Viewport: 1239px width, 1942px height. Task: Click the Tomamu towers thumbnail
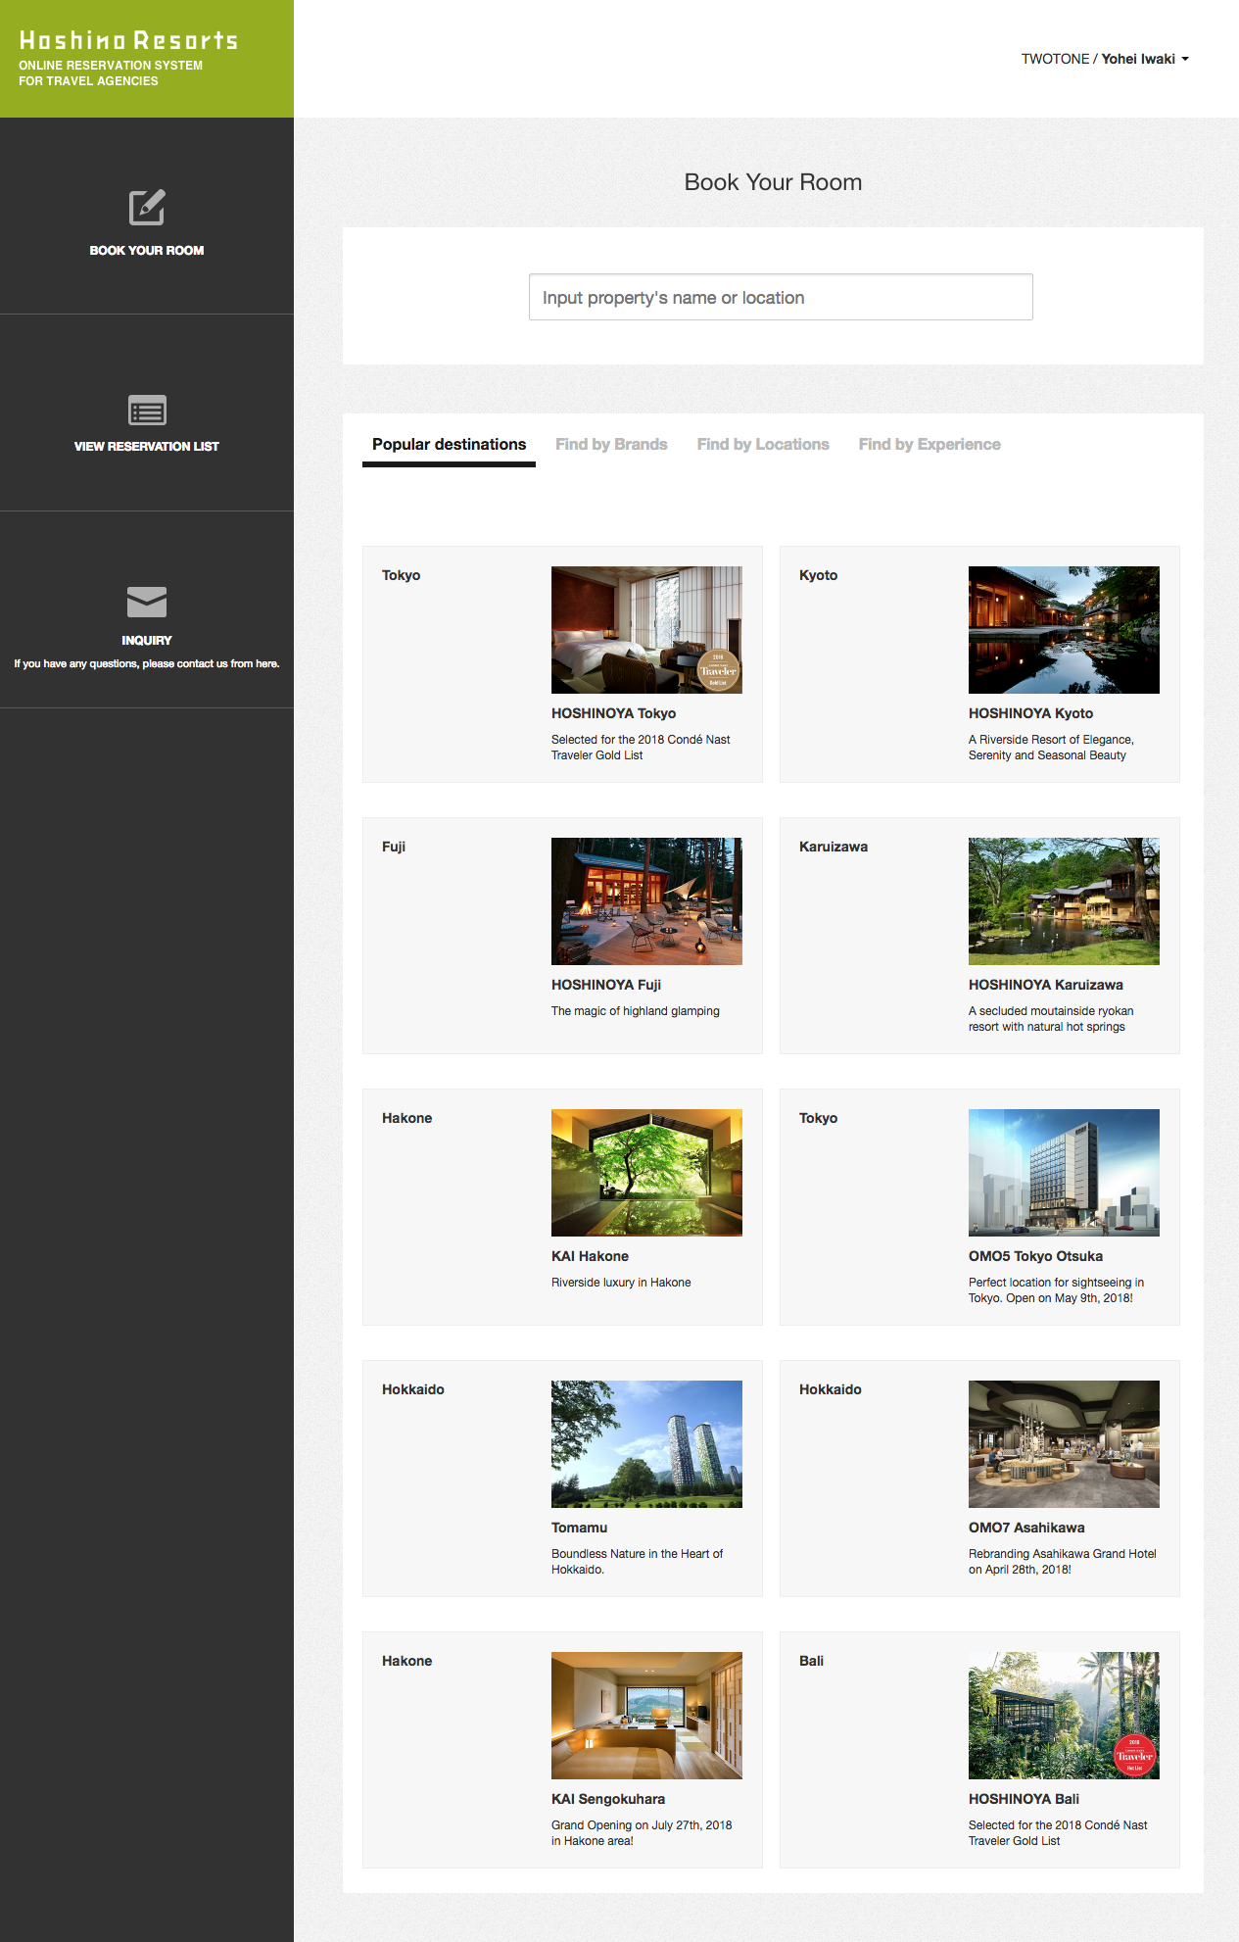(x=646, y=1444)
